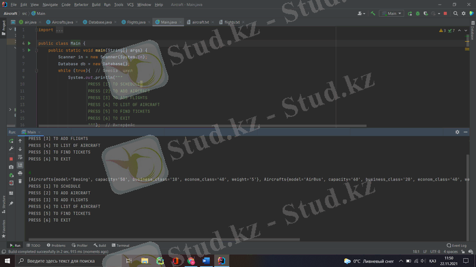Viewport: 476px width, 267px height.
Task: Run with Coverage icon in toolbar
Action: click(425, 13)
